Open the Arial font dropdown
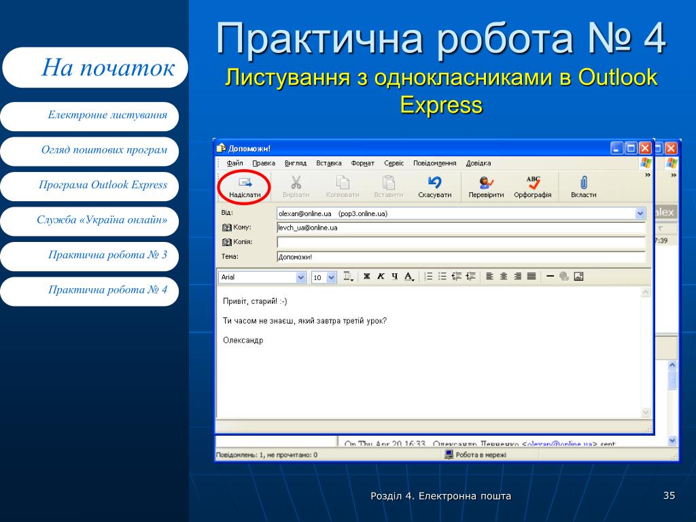Viewport: 696px width, 522px height. coord(301,277)
